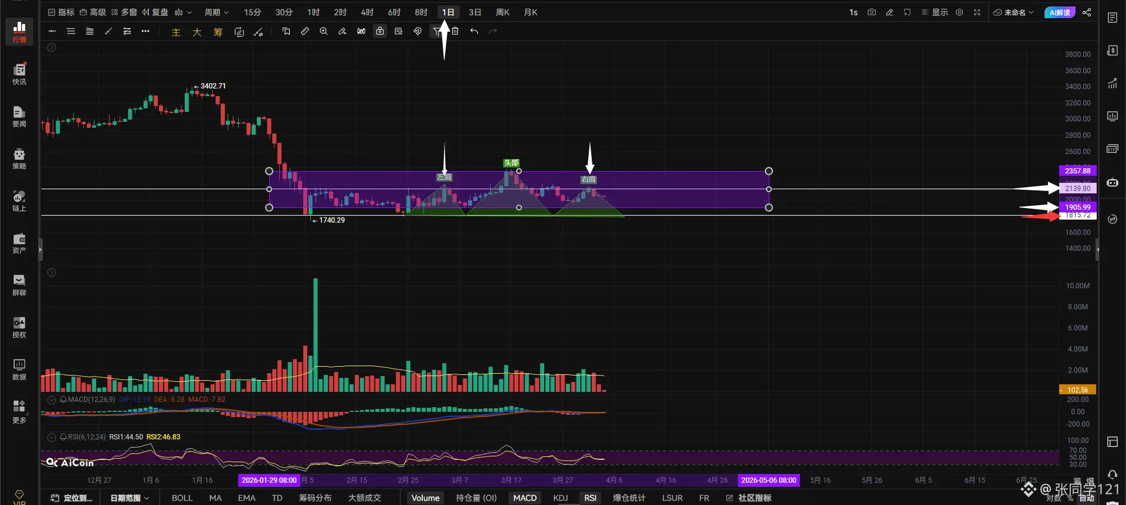Click the 2026-01-29 08:00 date marker

tap(269, 480)
